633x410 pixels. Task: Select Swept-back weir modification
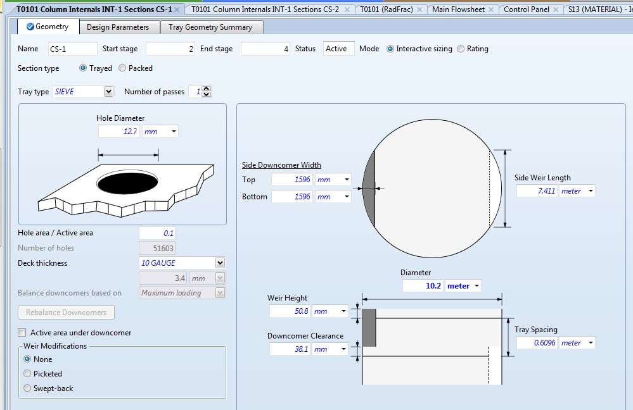pyautogui.click(x=27, y=388)
